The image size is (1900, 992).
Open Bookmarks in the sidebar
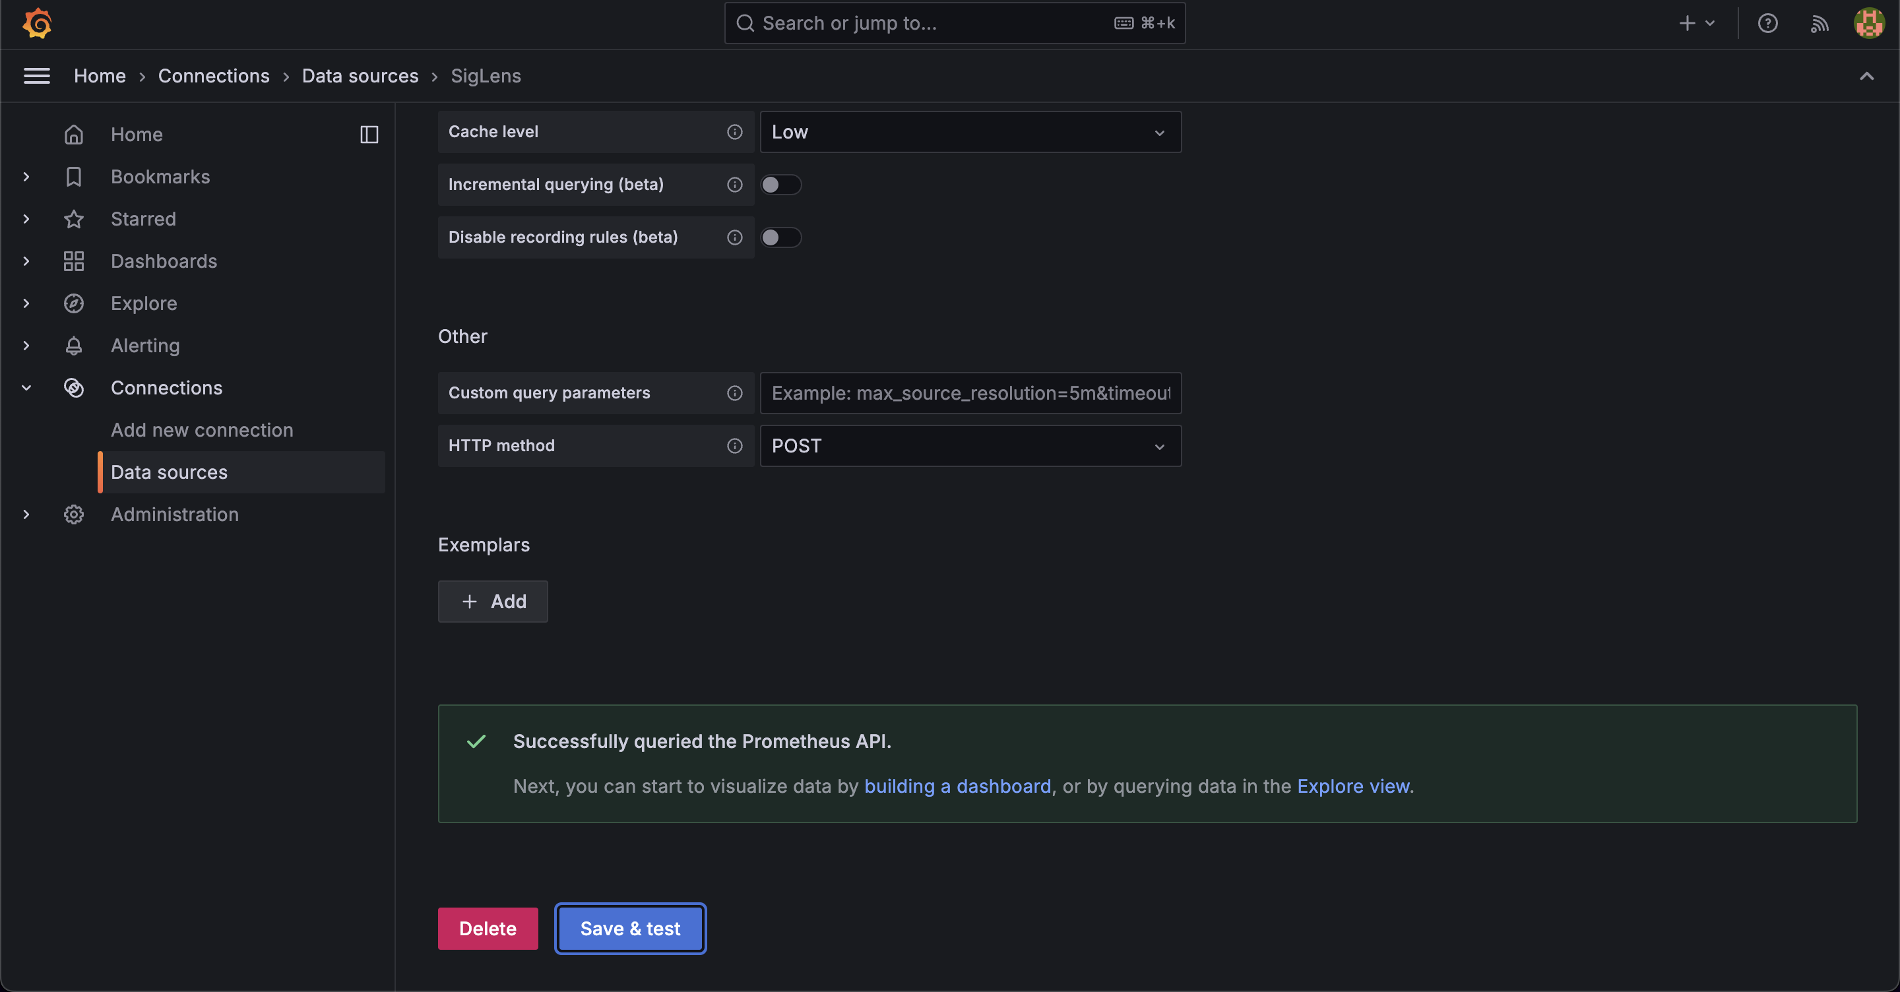[160, 177]
